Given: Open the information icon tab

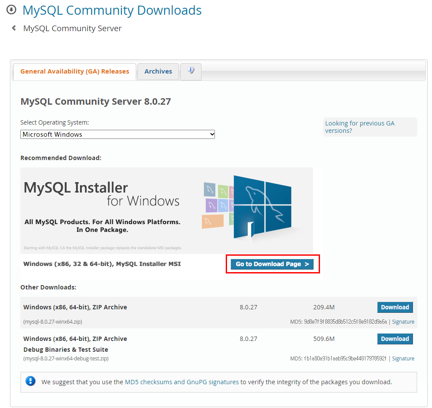Looking at the screenshot, I should [191, 71].
